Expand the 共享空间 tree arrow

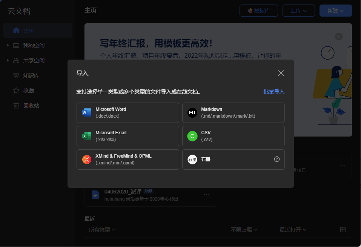(x=8, y=61)
